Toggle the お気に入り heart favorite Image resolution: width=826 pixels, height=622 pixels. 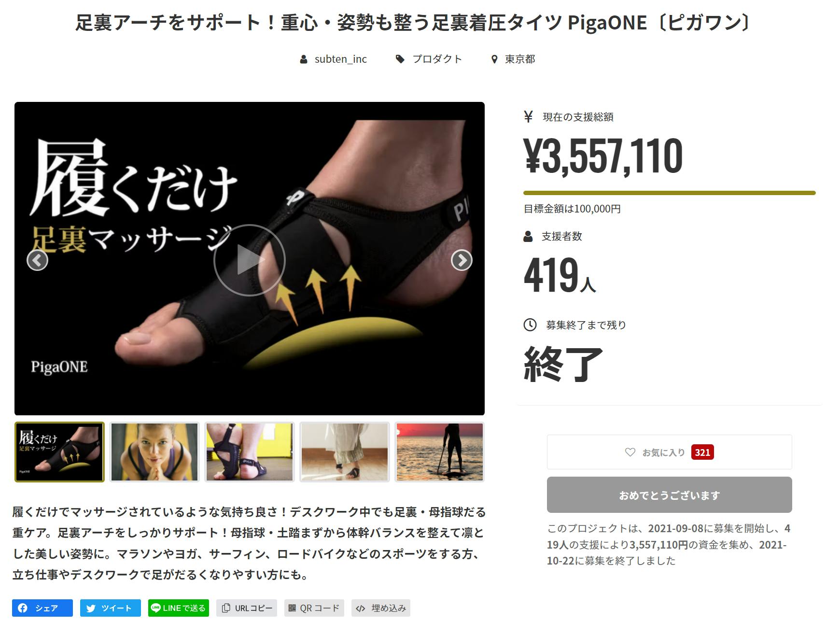click(x=669, y=452)
